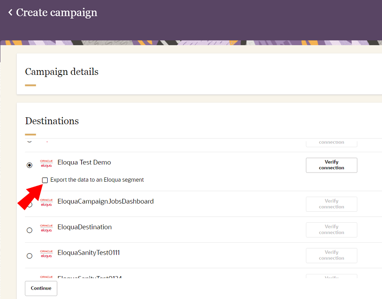Collapse the Destinations section heading
This screenshot has width=382, height=299.
pyautogui.click(x=52, y=121)
